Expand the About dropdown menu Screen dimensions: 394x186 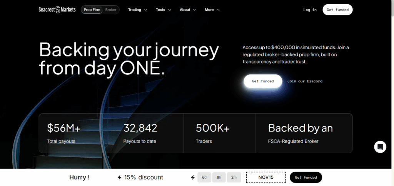tap(188, 10)
